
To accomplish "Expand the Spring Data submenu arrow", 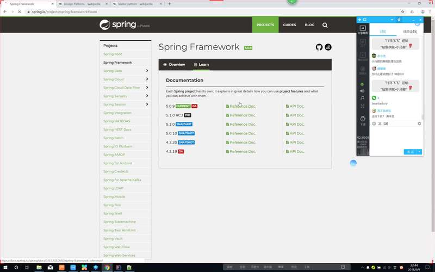I will [x=147, y=71].
